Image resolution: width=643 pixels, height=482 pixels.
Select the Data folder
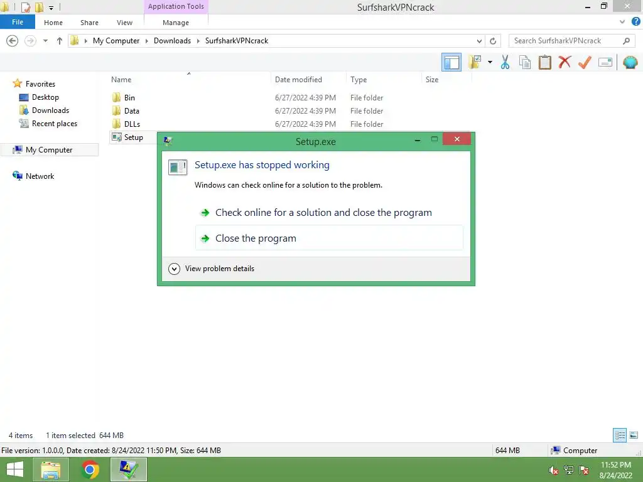pyautogui.click(x=131, y=110)
